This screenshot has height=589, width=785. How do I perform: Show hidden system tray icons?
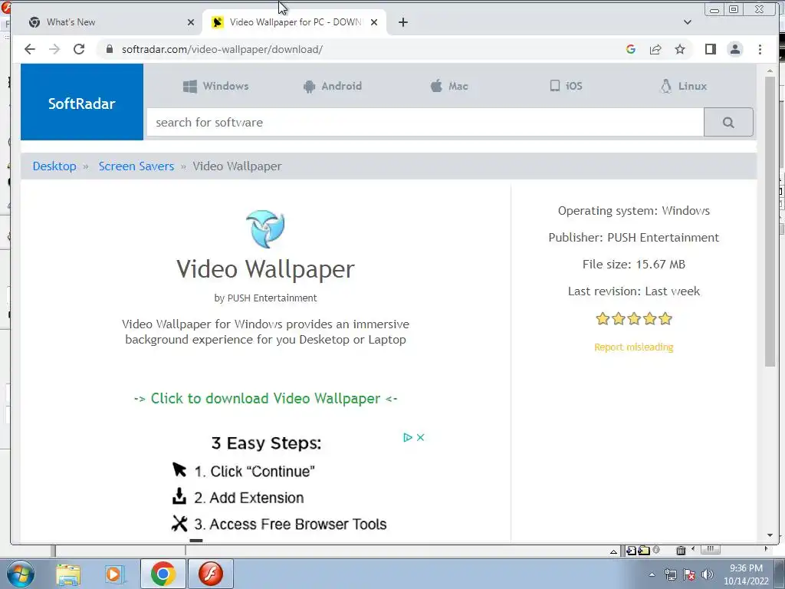[x=652, y=575]
